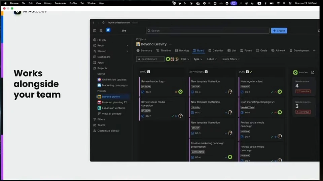323x181 pixels.
Task: Click assignee avatar on BG-4 card
Action: [230, 157]
